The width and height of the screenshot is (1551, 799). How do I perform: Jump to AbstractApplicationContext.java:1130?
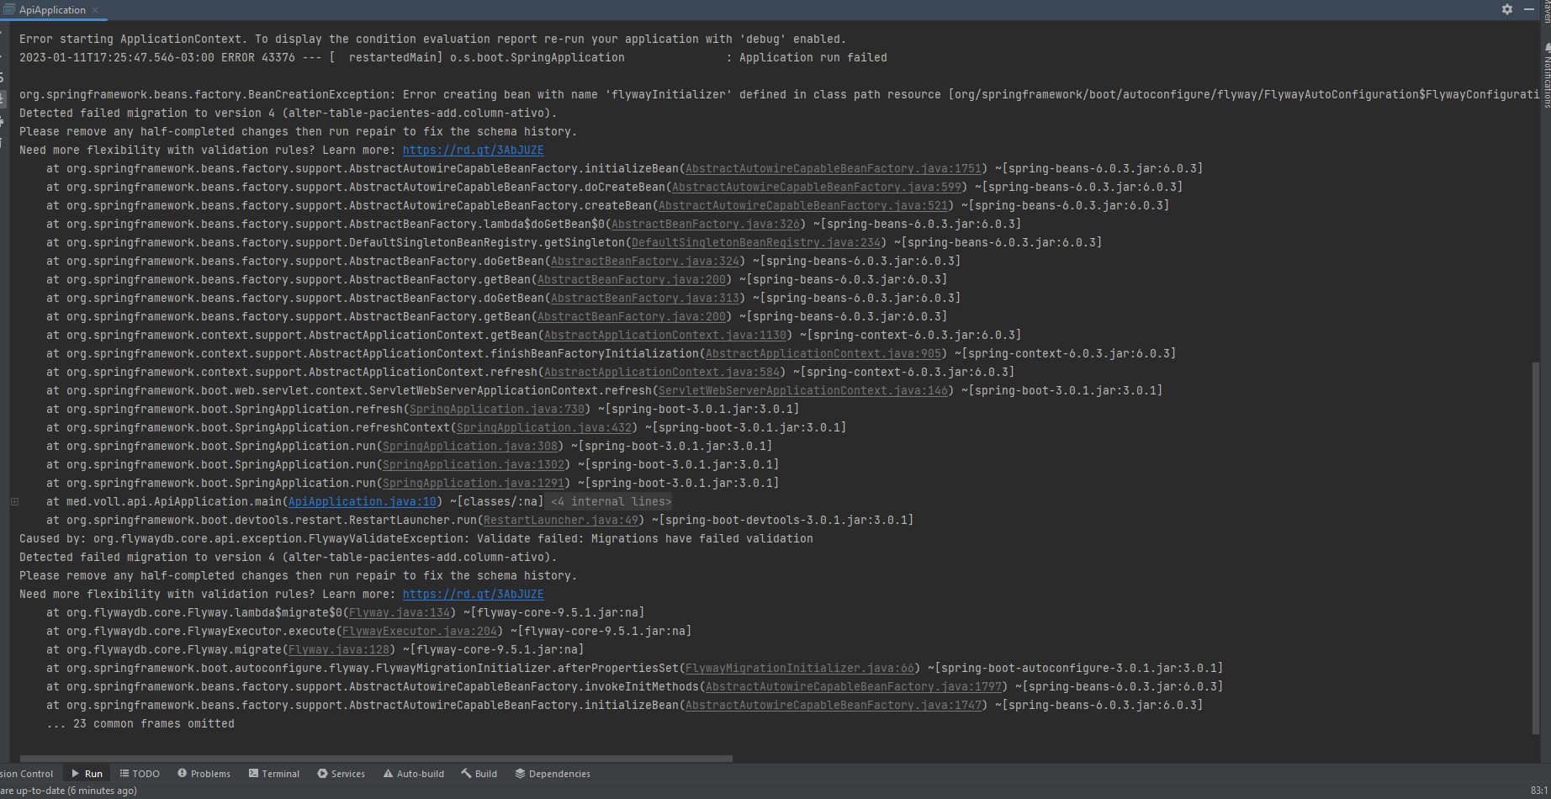click(665, 335)
